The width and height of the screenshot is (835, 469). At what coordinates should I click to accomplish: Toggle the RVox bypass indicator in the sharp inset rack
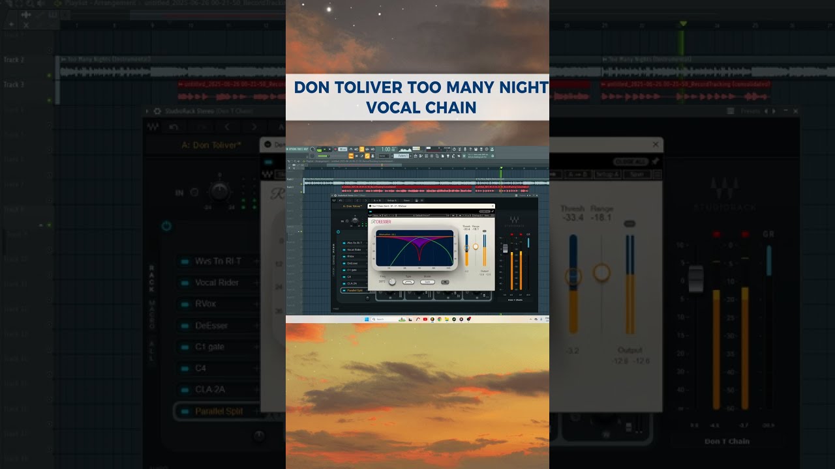click(x=344, y=257)
